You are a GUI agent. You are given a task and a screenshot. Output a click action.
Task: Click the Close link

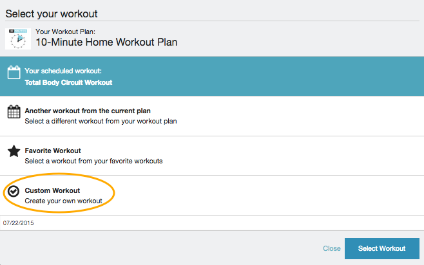[331, 248]
